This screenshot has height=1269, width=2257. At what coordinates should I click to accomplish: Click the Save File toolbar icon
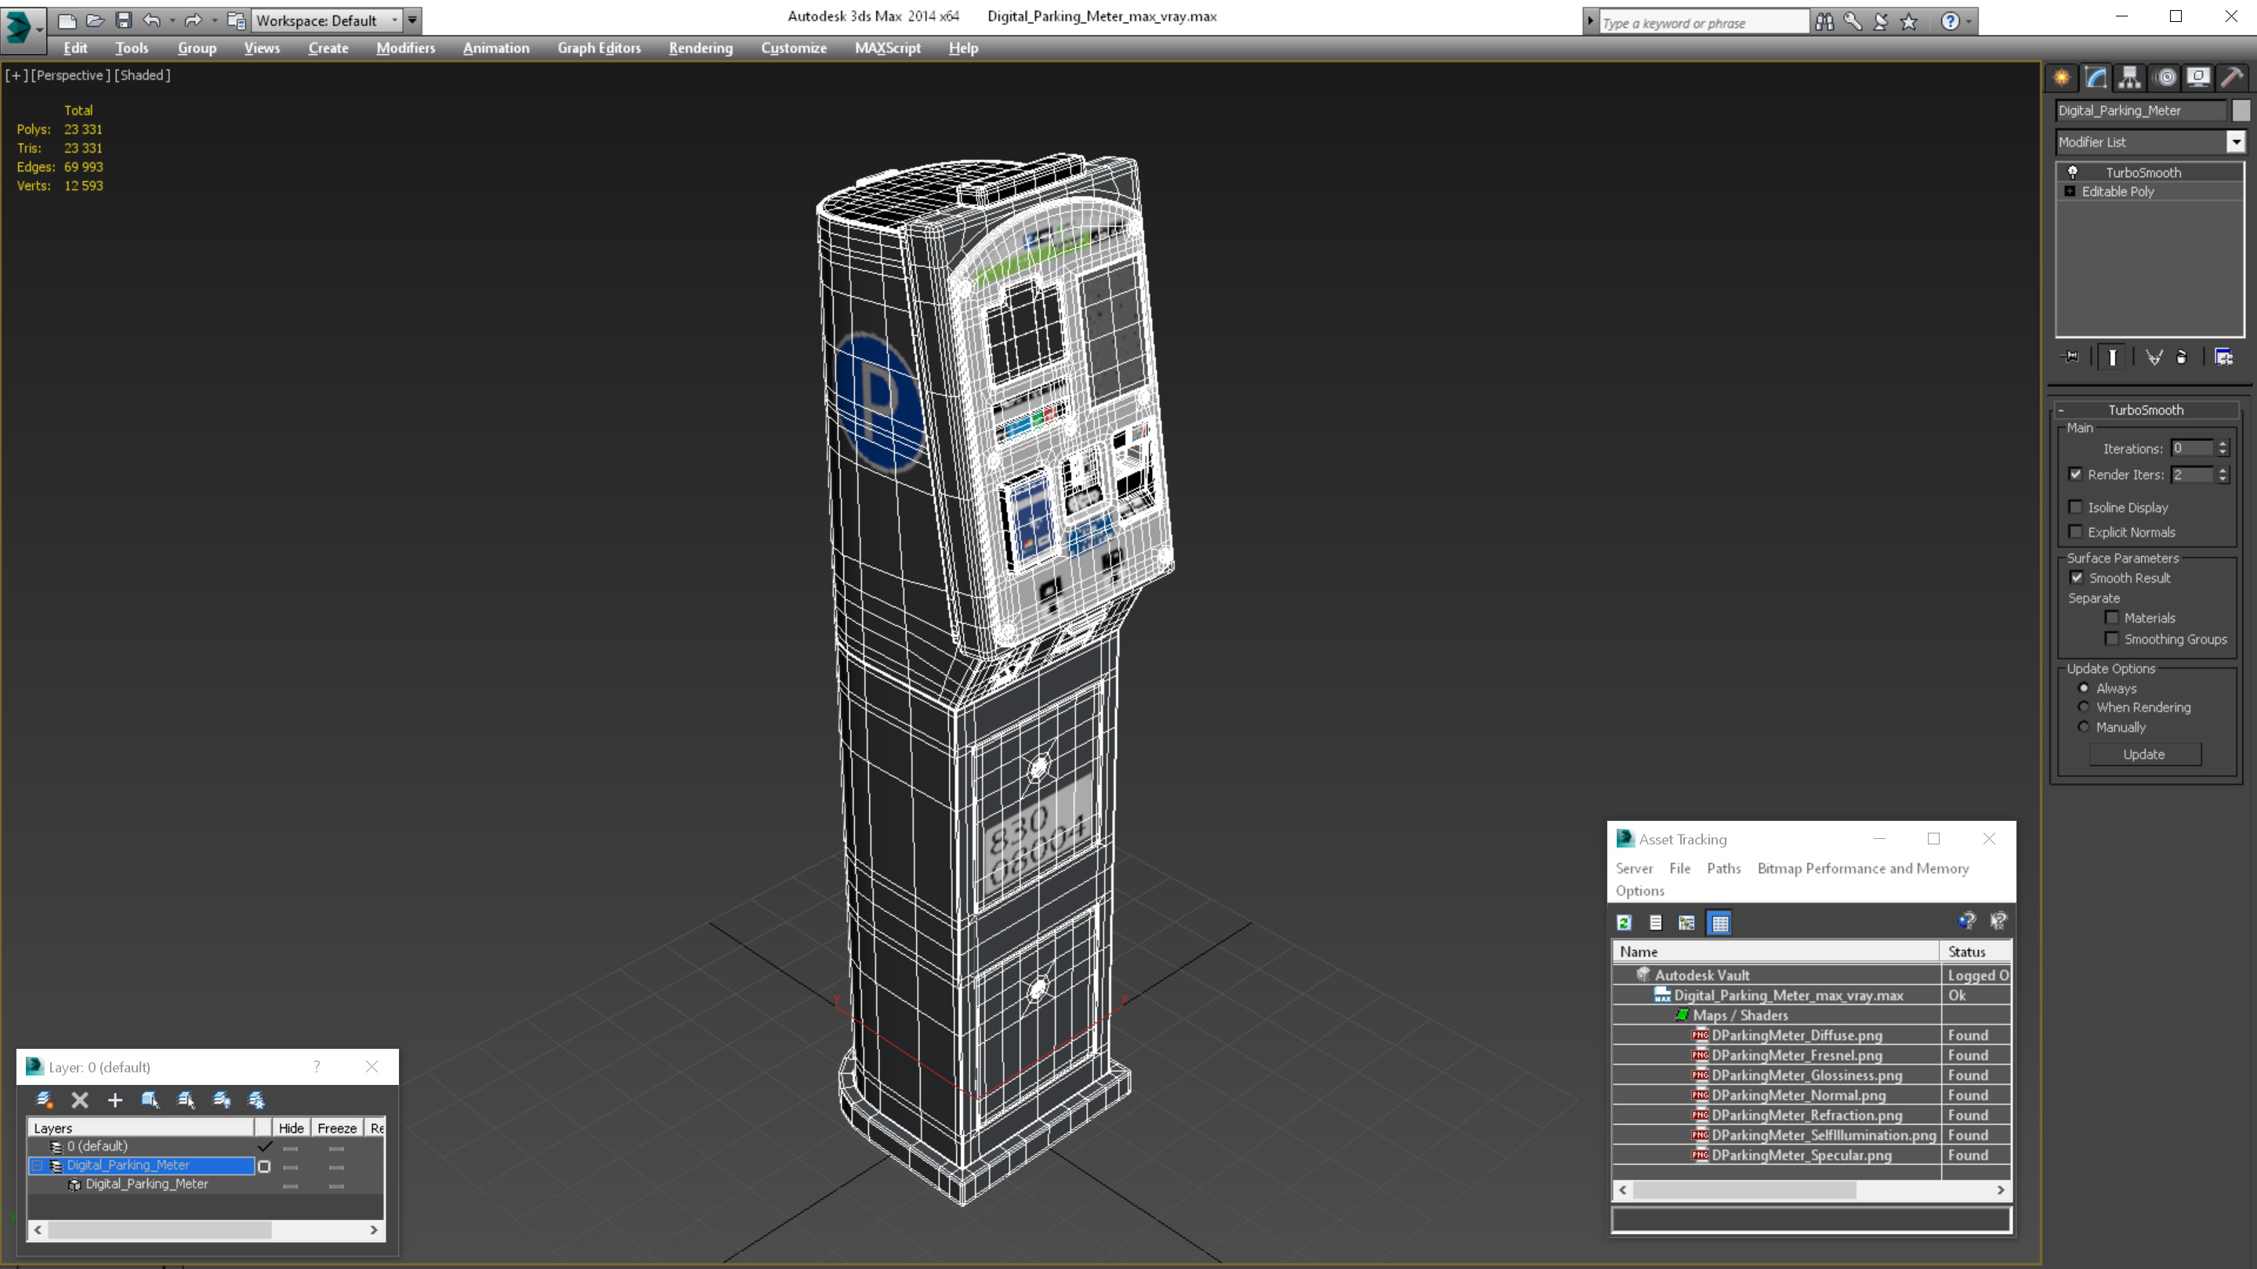(x=124, y=20)
